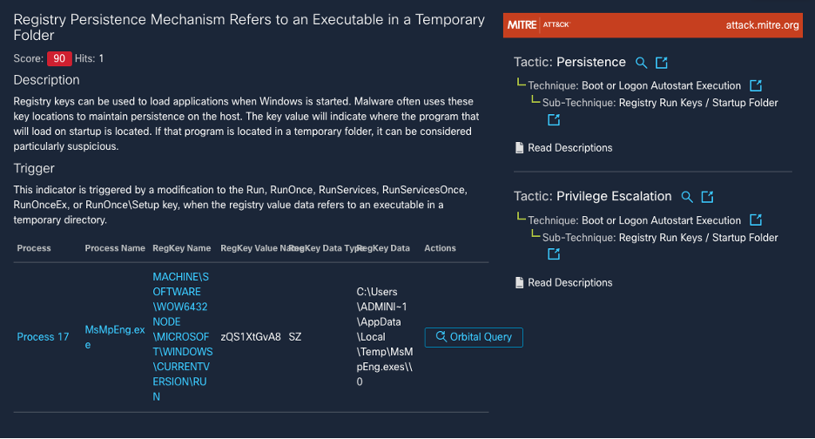
Task: Open the external link for Tactic: Privilege Escalation
Action: click(x=708, y=197)
